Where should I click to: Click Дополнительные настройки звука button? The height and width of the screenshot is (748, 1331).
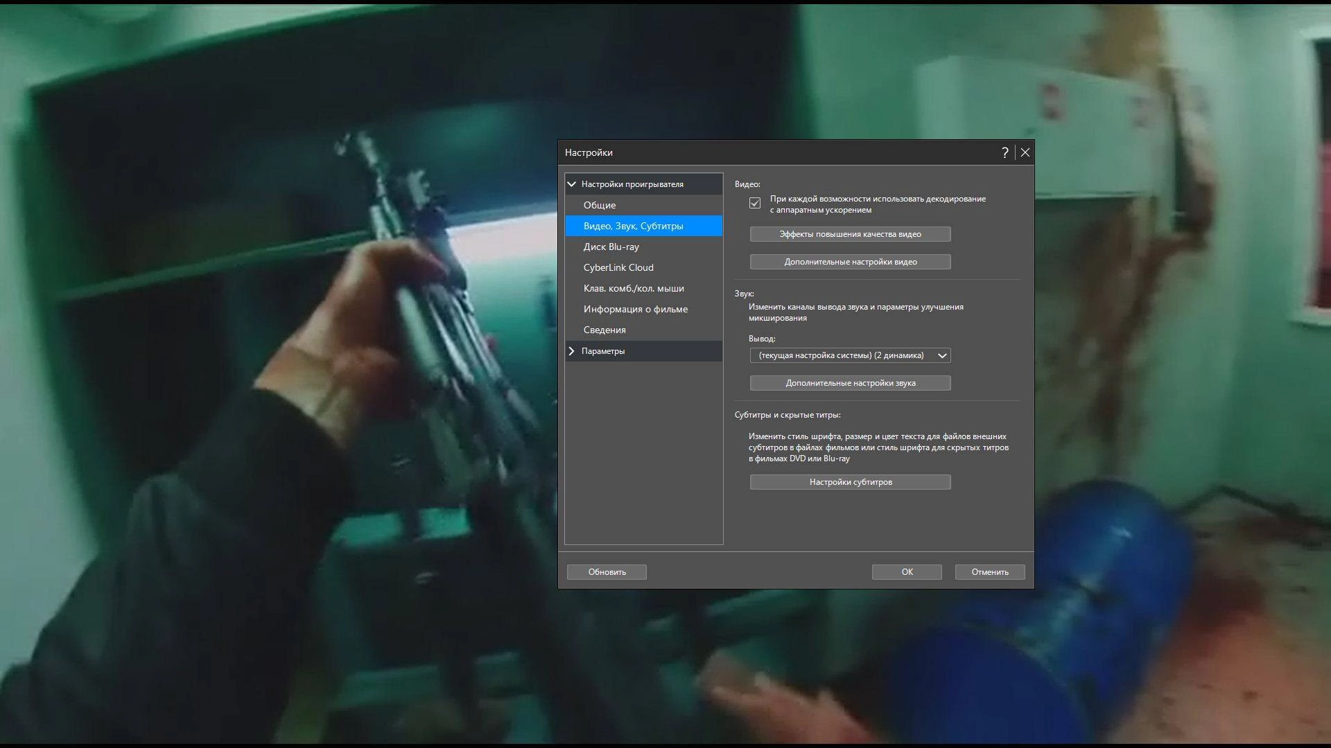[850, 383]
